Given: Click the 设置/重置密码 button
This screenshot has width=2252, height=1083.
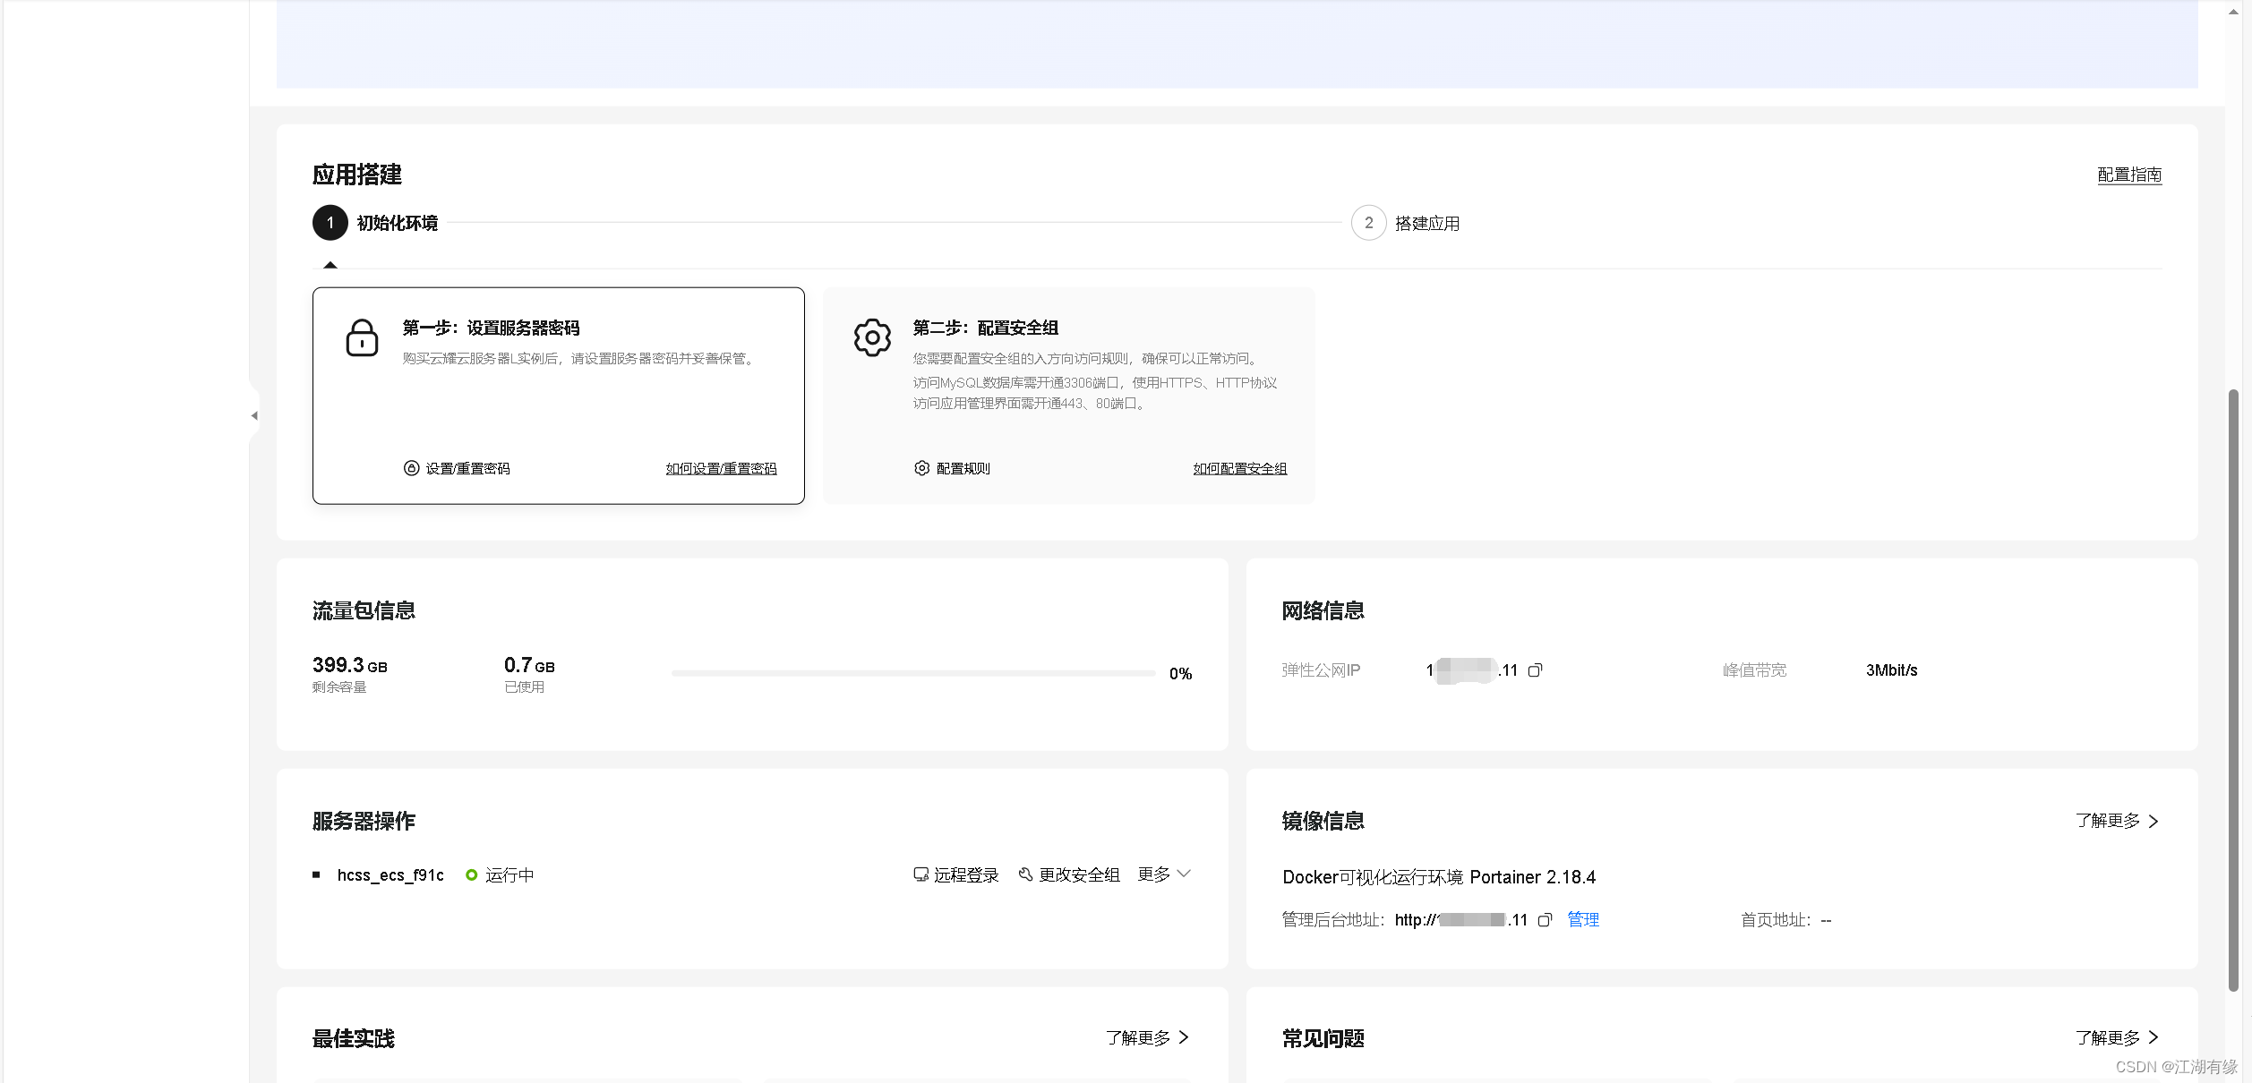Looking at the screenshot, I should (x=467, y=467).
